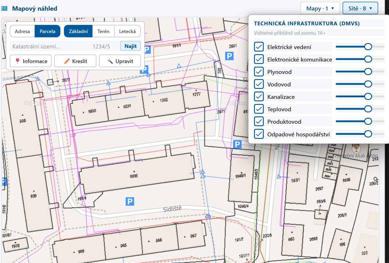The width and height of the screenshot is (389, 263).
Task: Click the parking icon next to parcel 2691
Action: point(229,56)
